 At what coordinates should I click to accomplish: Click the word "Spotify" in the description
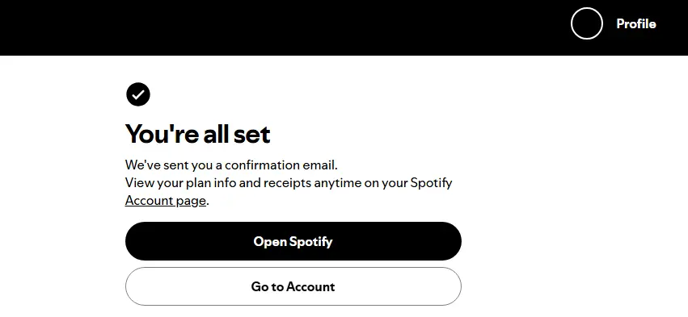(x=432, y=182)
